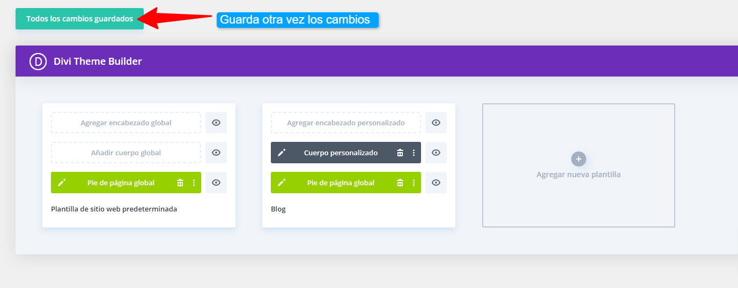Viewport: 738px width, 288px height.
Task: Toggle visibility of Cuerpo personalizado
Action: click(x=436, y=153)
